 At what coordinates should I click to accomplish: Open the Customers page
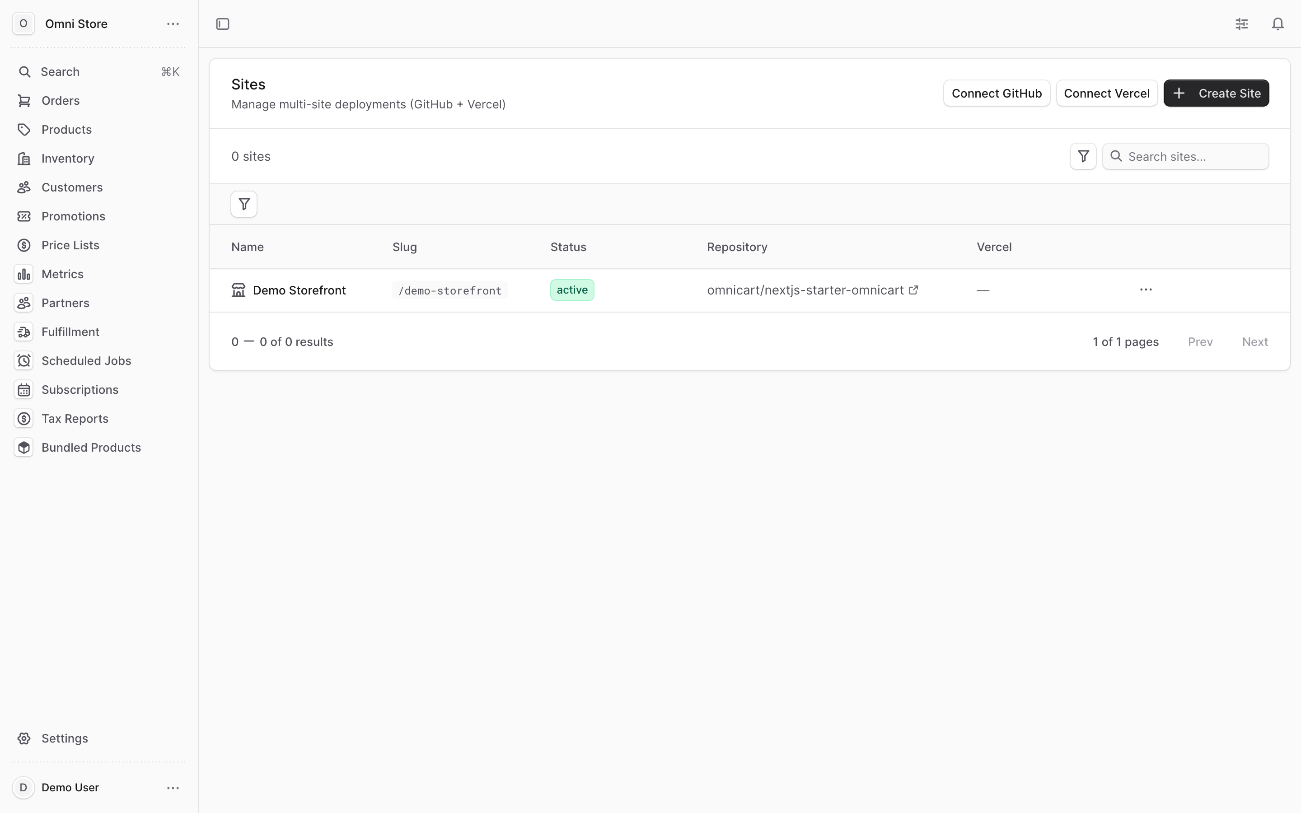click(99, 187)
